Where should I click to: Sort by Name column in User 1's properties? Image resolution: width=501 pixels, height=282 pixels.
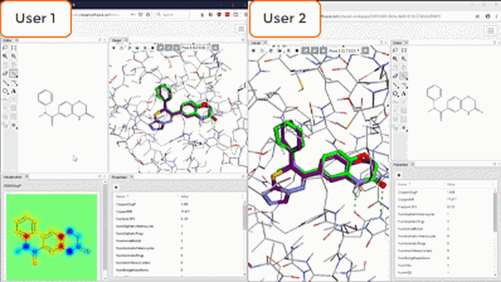click(x=123, y=196)
